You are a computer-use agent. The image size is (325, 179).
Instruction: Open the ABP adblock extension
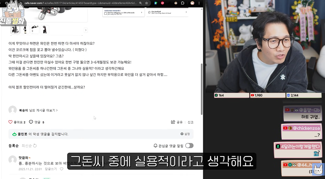point(162,3)
